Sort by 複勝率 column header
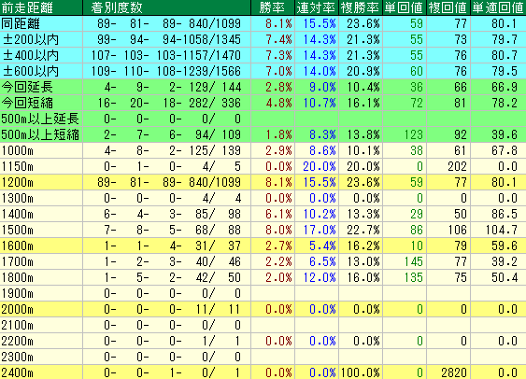This screenshot has height=379, width=526. [361, 7]
